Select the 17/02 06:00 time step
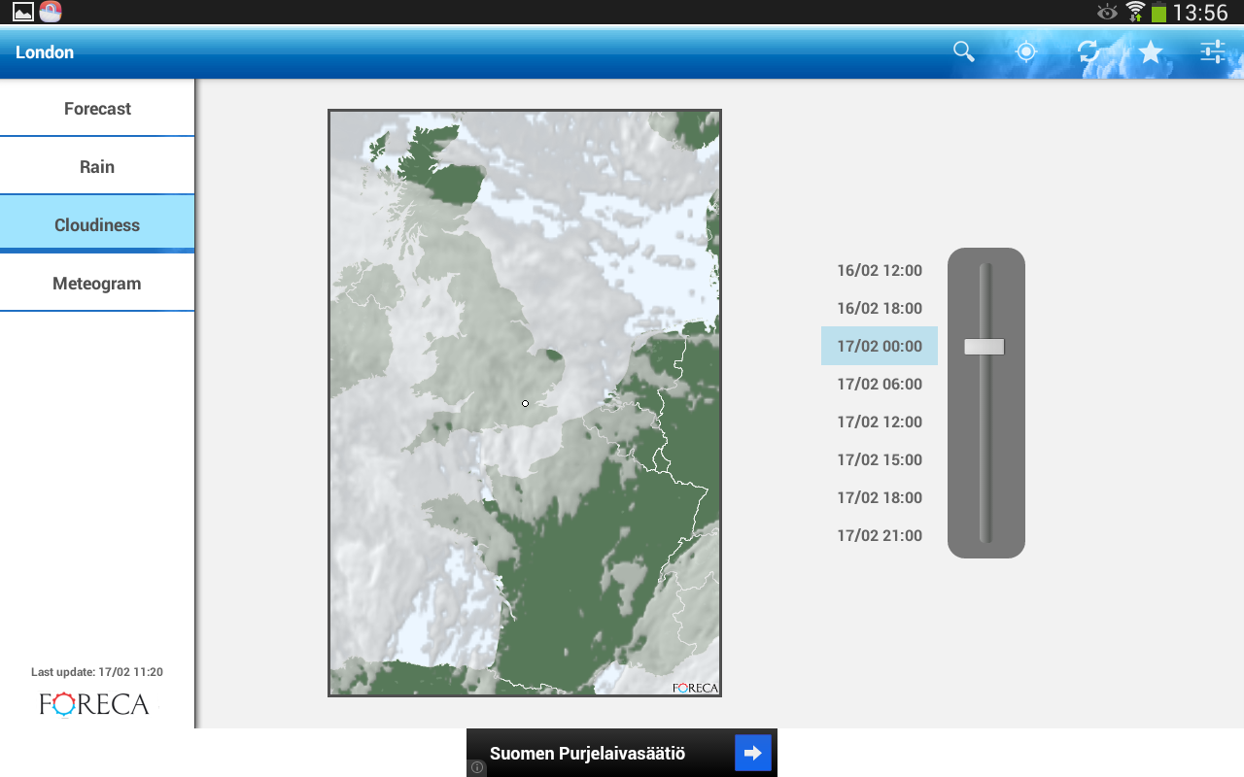 [880, 384]
